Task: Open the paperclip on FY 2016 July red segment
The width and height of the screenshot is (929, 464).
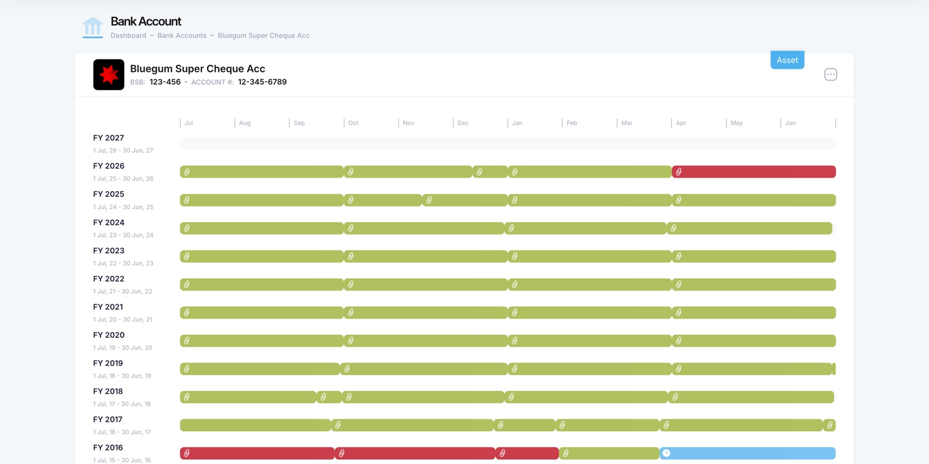Action: (x=187, y=453)
